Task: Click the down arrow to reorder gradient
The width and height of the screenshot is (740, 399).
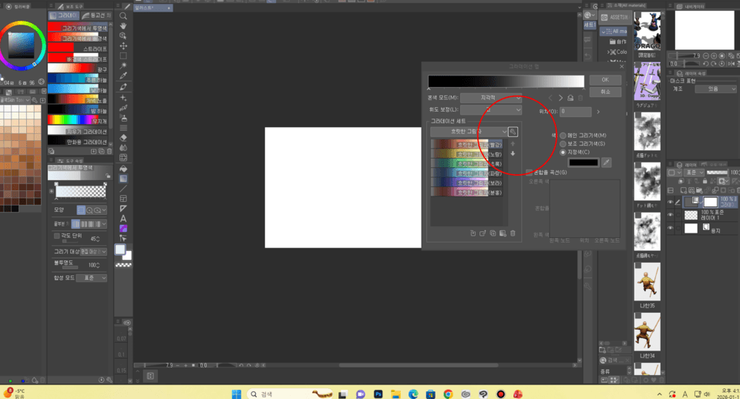Action: [x=513, y=154]
